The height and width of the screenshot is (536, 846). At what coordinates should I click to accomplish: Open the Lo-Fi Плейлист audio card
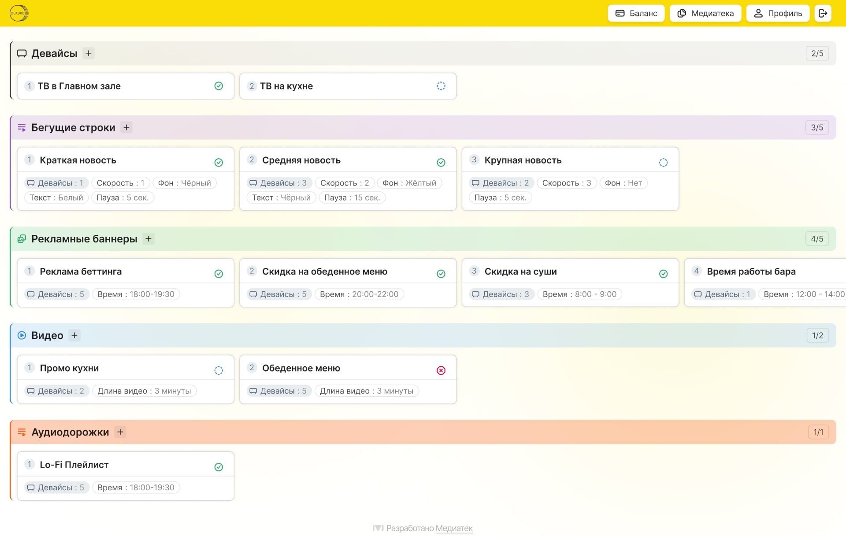[x=74, y=465]
